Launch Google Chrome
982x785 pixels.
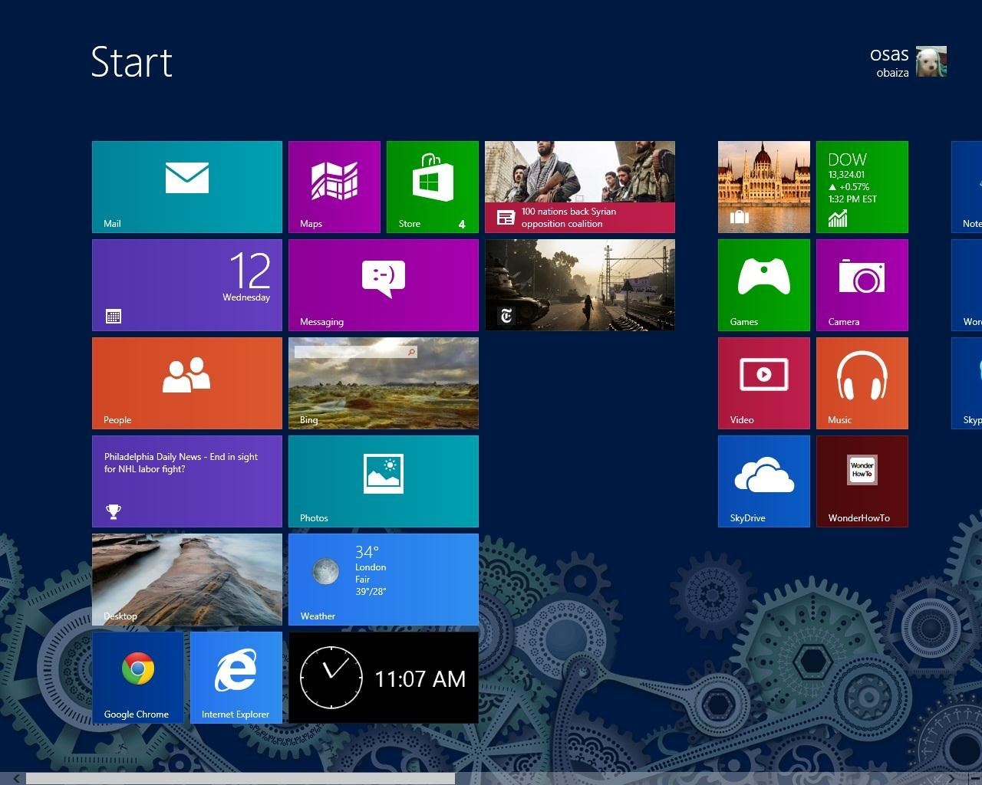(x=138, y=678)
